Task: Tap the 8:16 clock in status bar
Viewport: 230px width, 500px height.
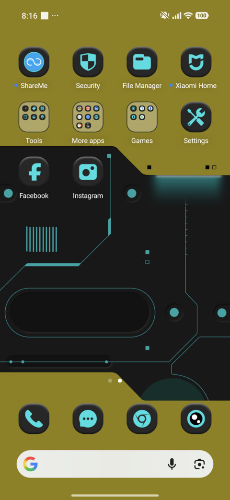Action: 29,16
